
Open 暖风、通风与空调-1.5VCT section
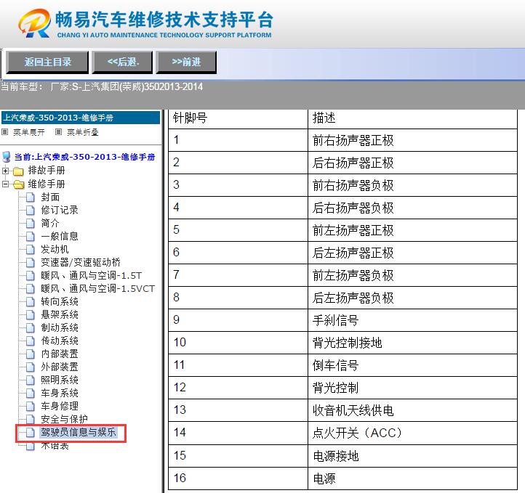click(x=97, y=288)
